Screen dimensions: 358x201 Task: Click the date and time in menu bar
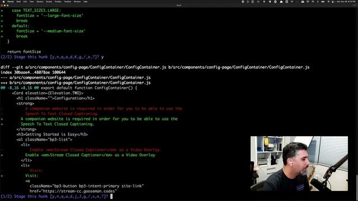click(x=346, y=2)
